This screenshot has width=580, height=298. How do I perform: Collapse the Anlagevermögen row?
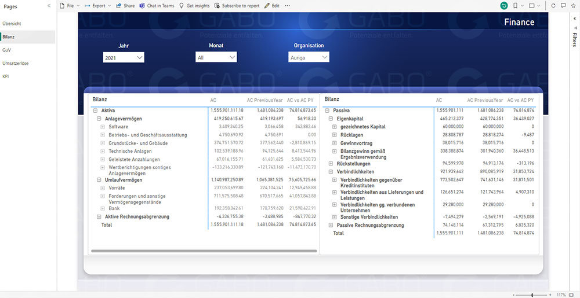coord(99,119)
